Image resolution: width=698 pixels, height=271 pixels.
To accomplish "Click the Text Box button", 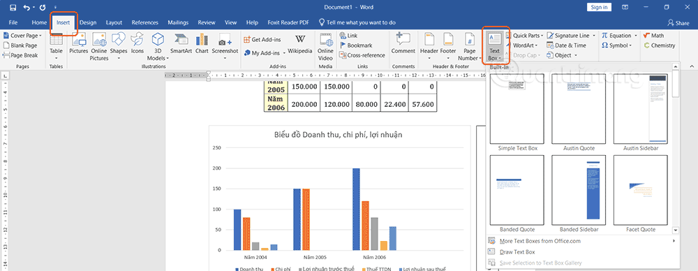I will pos(495,46).
